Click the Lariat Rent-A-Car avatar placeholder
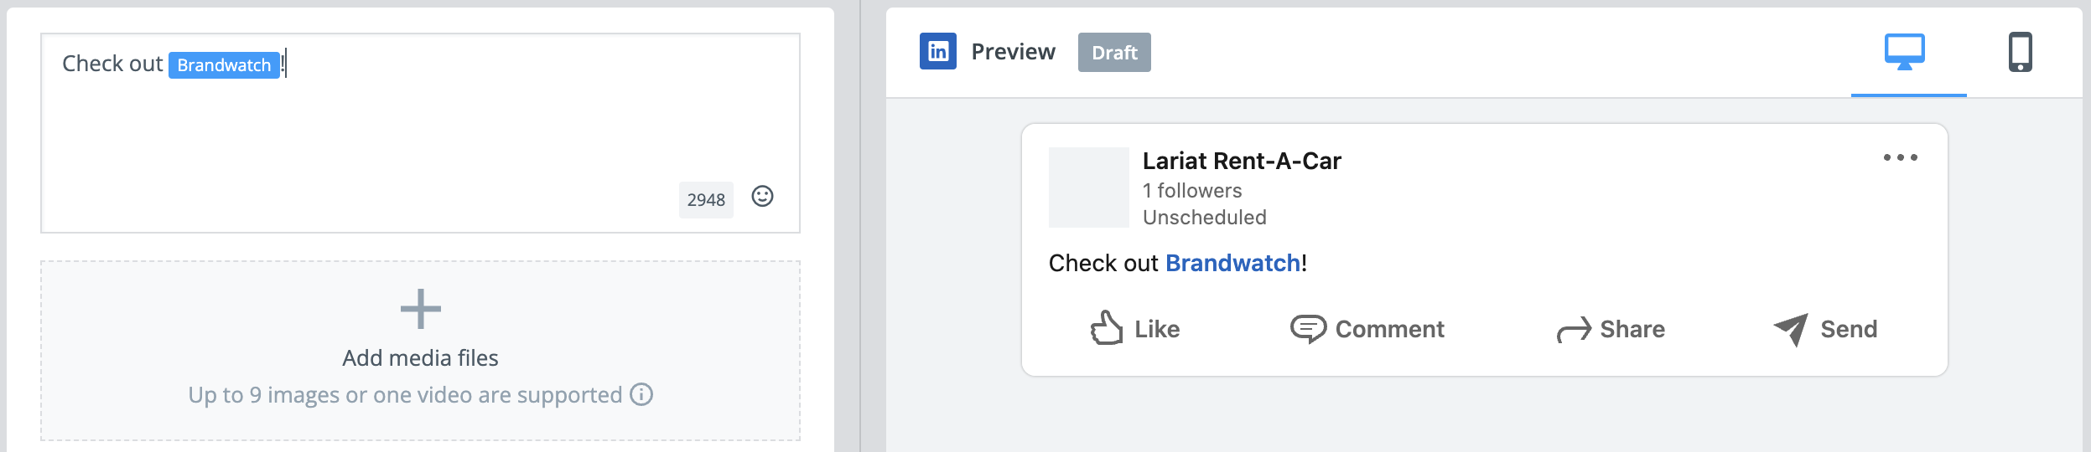 click(1089, 187)
